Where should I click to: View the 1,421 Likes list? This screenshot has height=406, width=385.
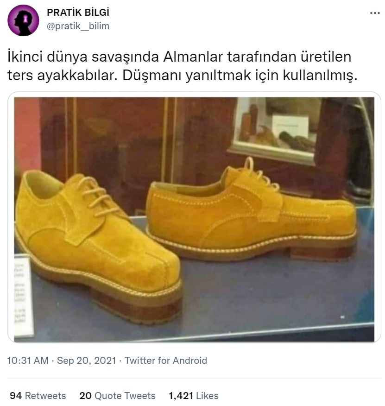(193, 396)
